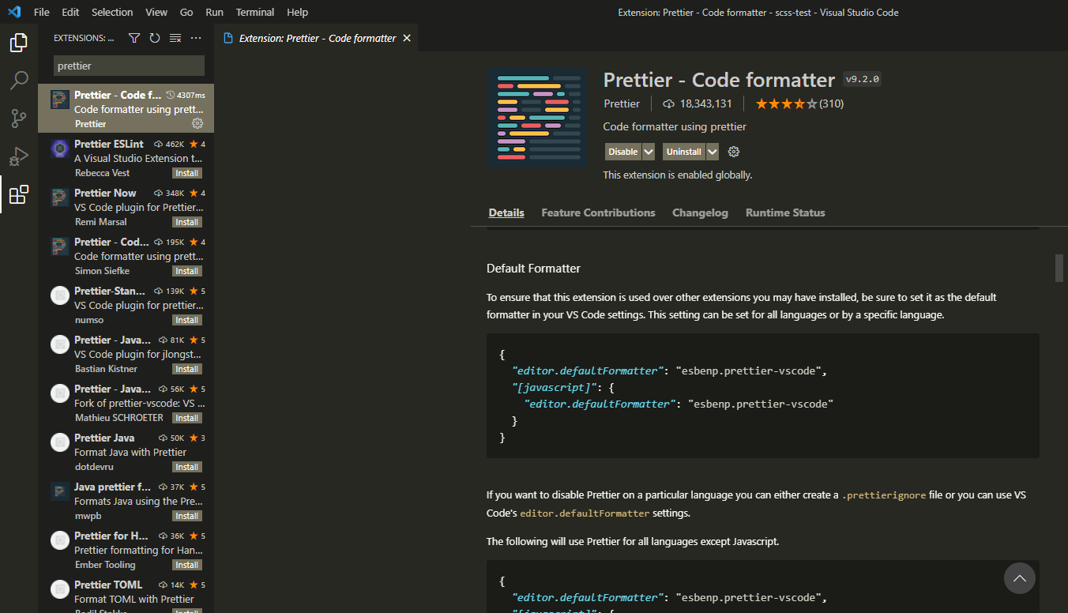Click the .prettierignore inline code text

click(883, 495)
